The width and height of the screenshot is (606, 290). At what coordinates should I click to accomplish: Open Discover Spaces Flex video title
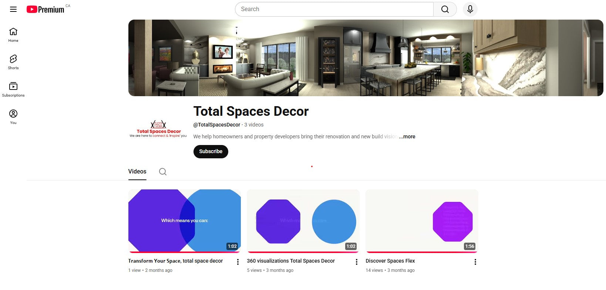(x=390, y=261)
